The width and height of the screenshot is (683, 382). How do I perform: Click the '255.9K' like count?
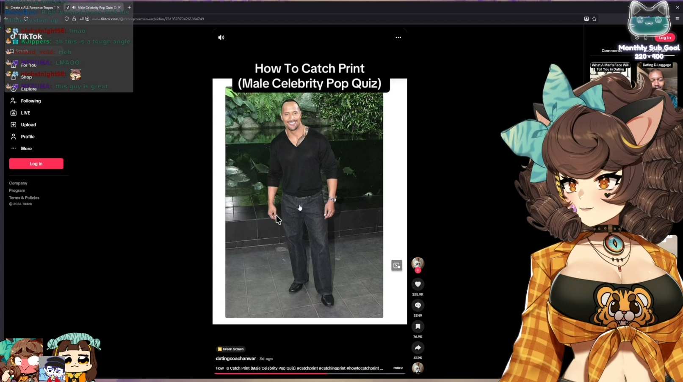(x=418, y=294)
